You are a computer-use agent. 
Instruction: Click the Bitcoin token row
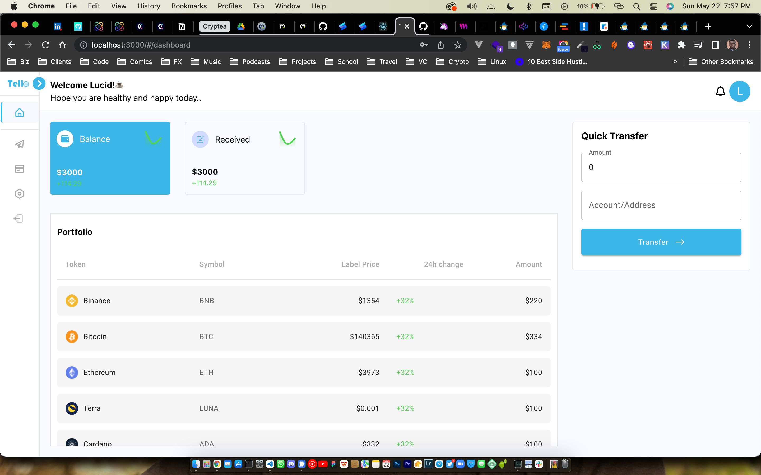click(x=303, y=336)
